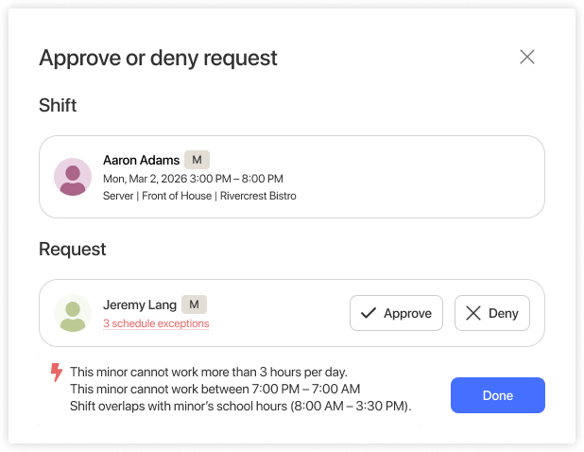Select the Aaron Adams name text
The width and height of the screenshot is (584, 452).
(x=141, y=160)
